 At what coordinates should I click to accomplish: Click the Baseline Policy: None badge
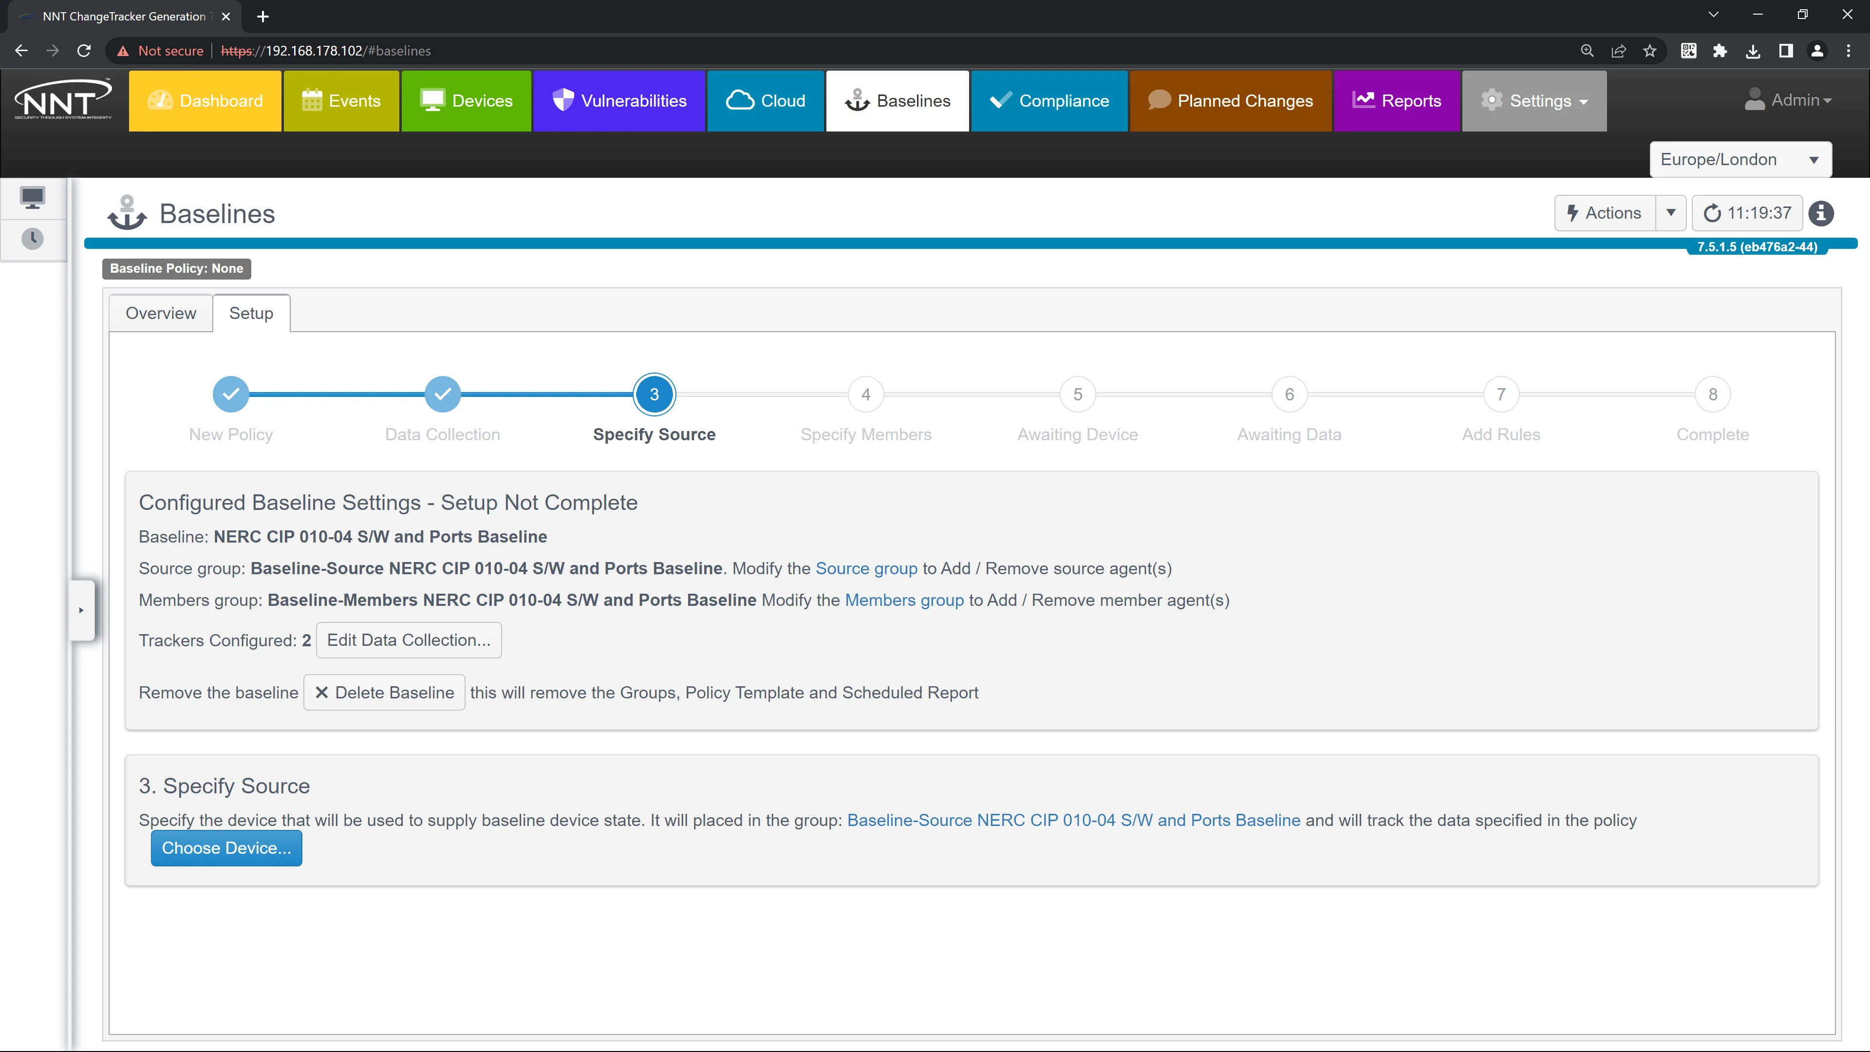(176, 269)
